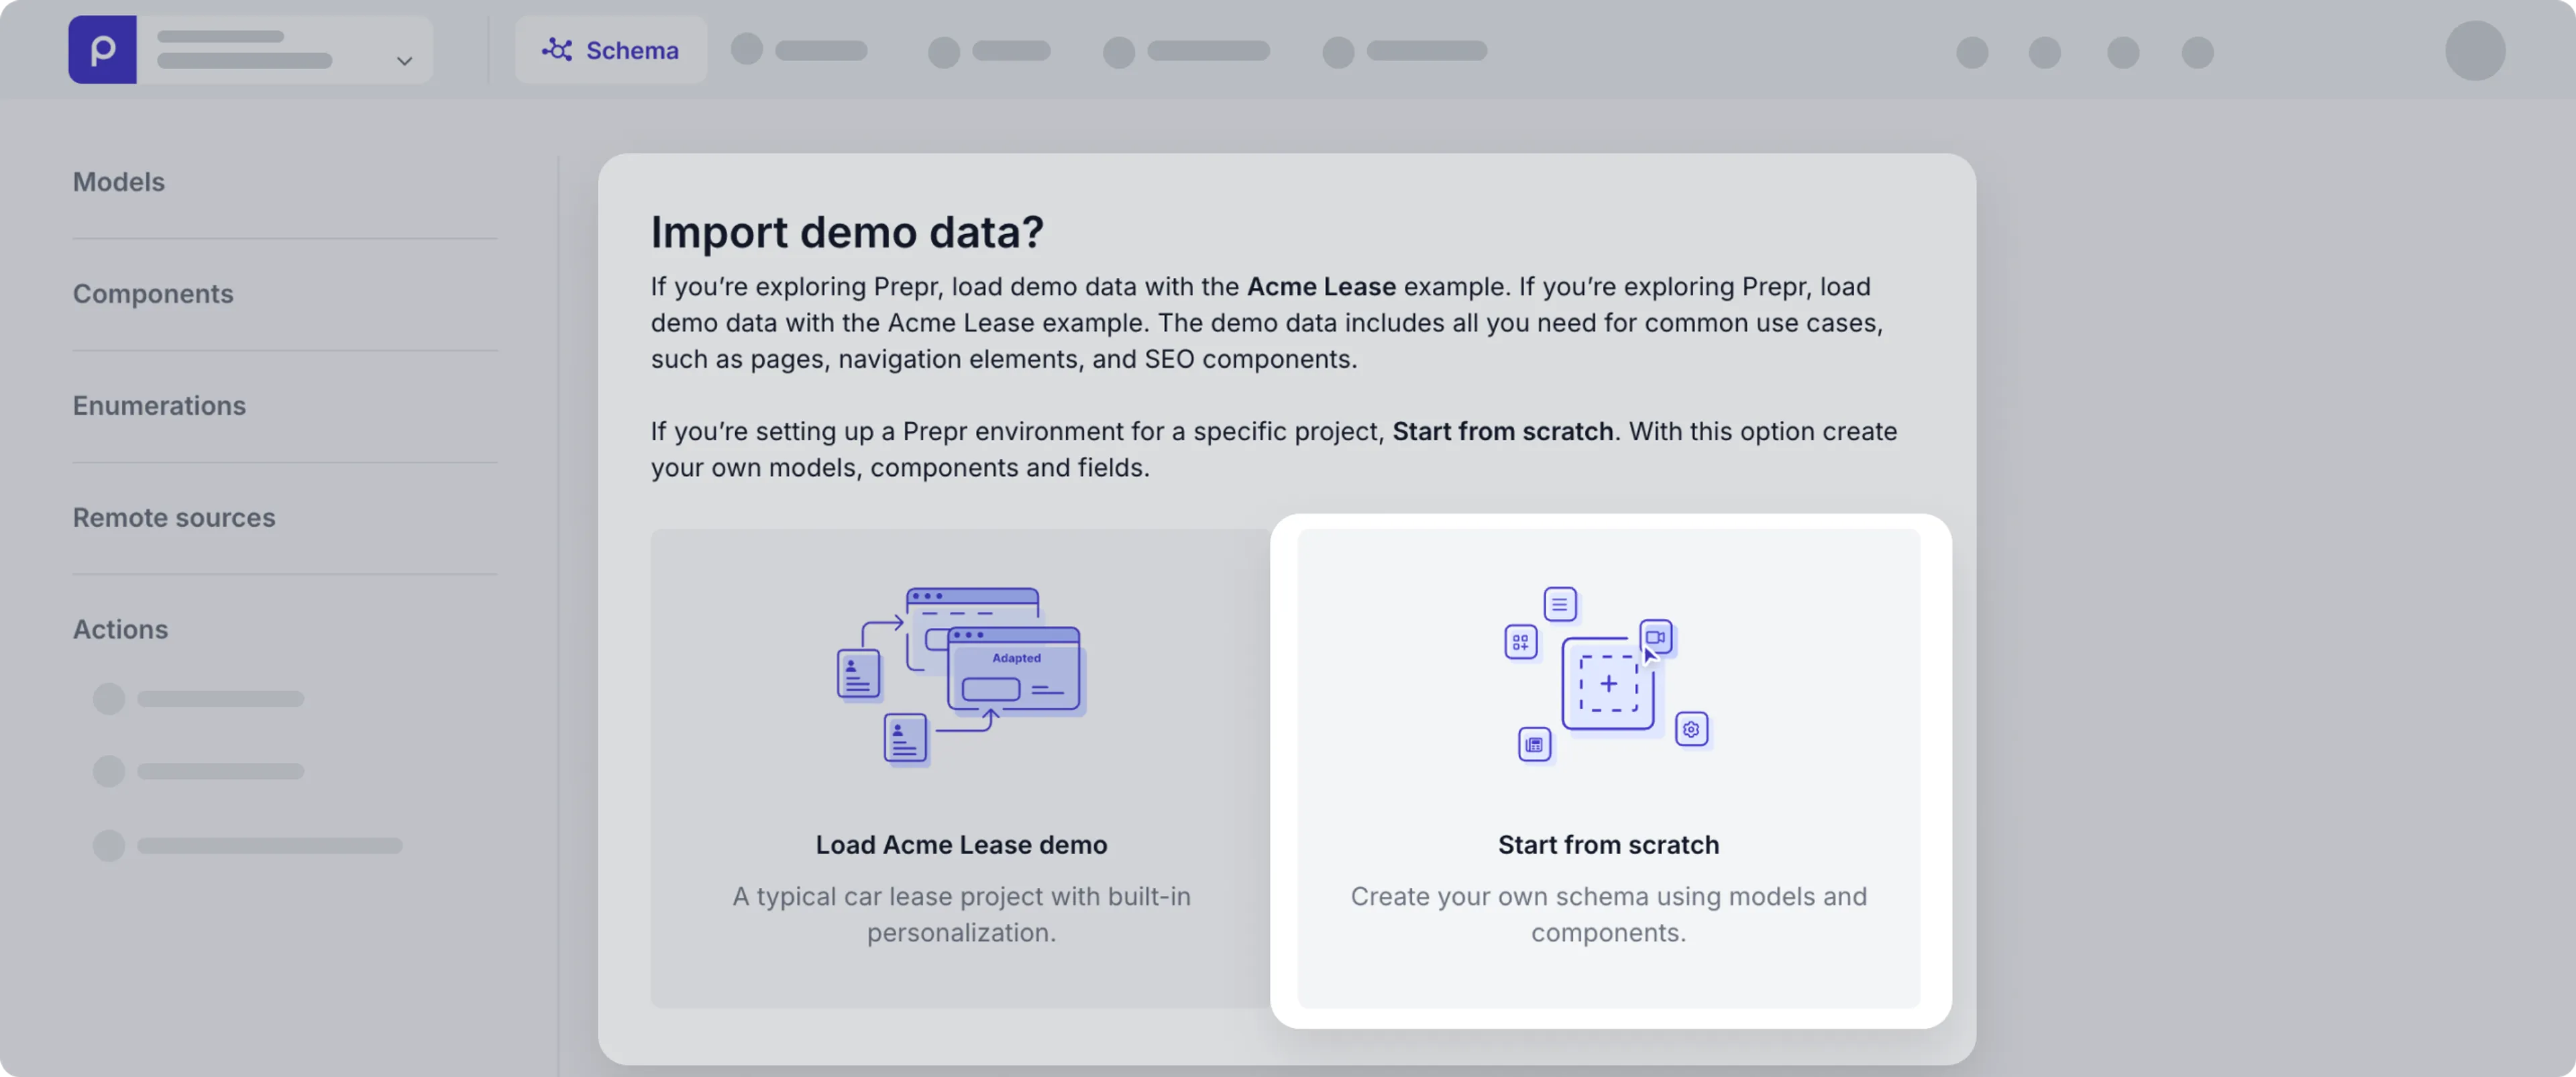
Task: Click the Acme Lease demo illustration
Action: [961, 676]
